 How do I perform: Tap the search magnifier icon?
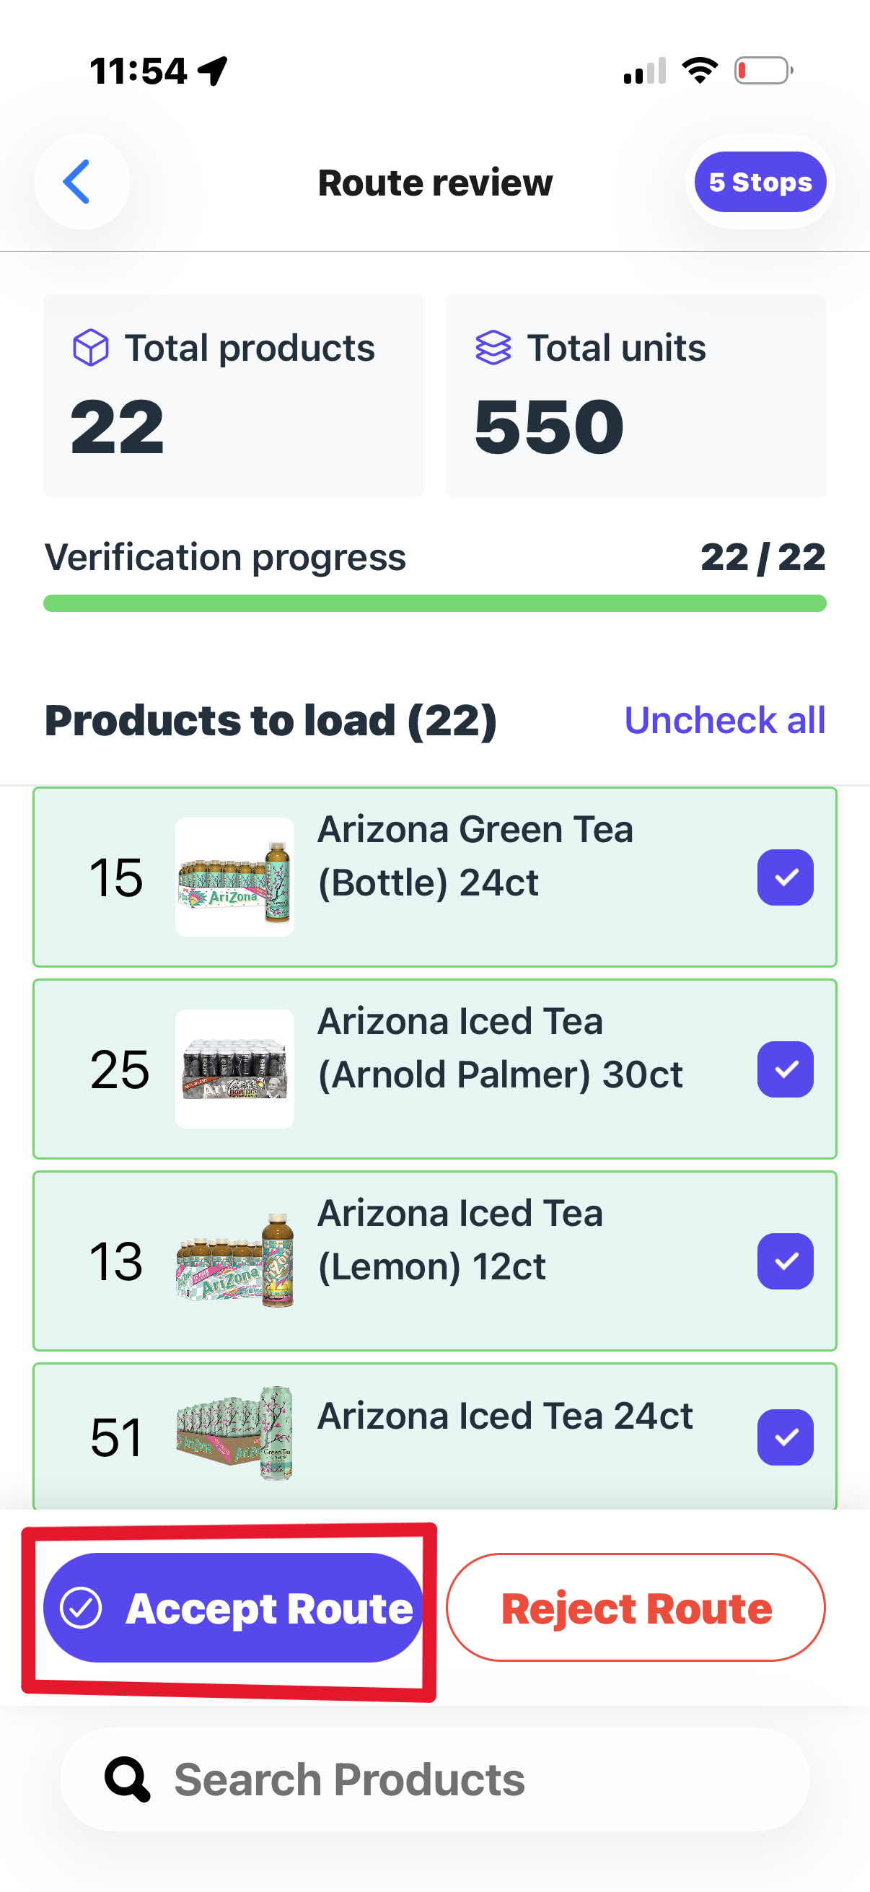(127, 1778)
